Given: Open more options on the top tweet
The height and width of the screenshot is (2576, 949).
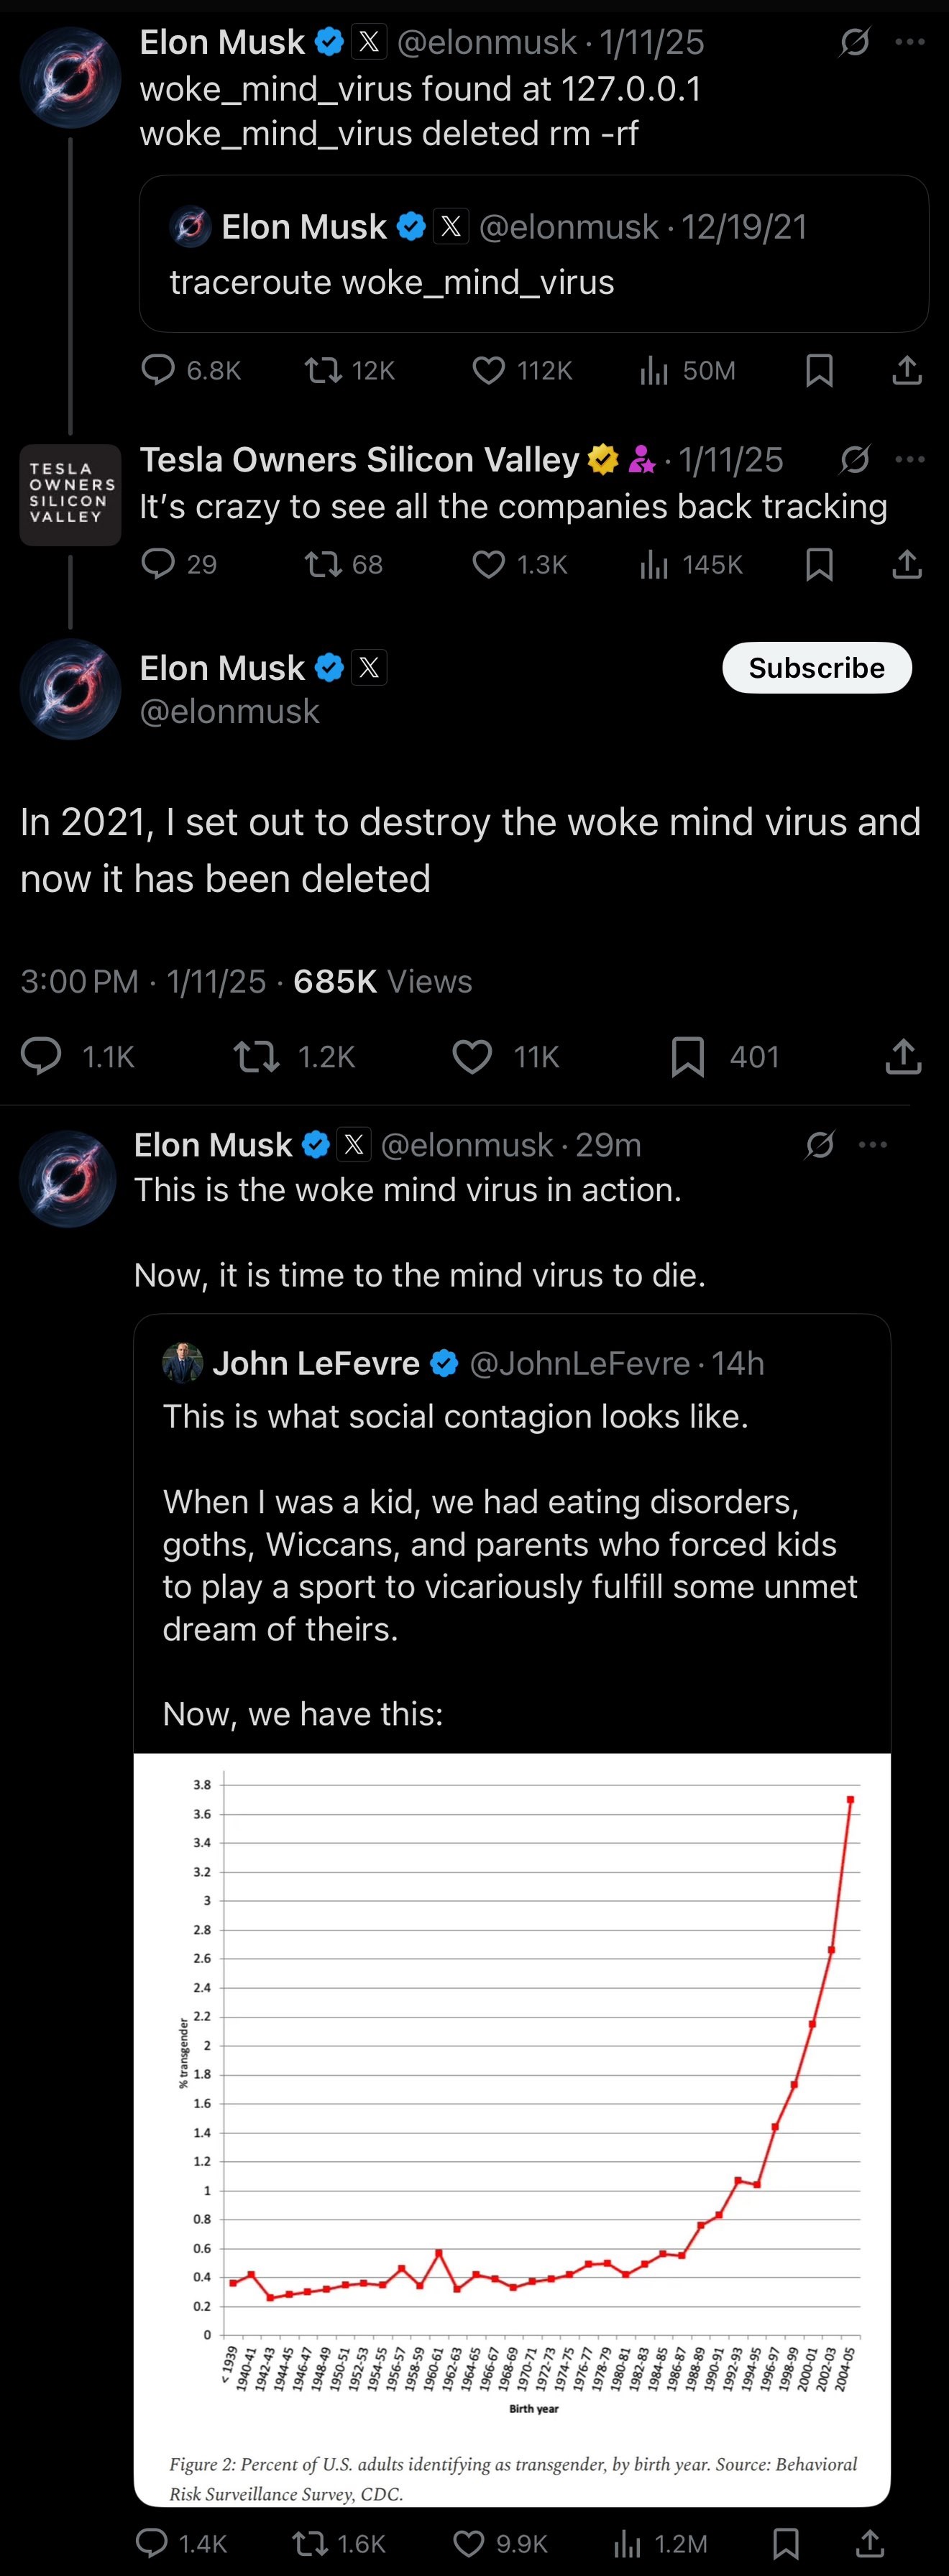Looking at the screenshot, I should (910, 42).
